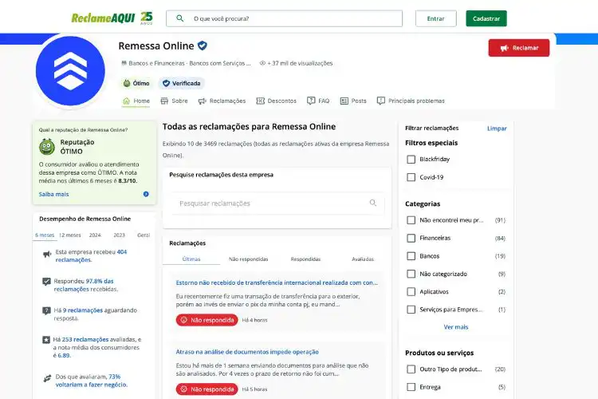
Task: Click the O que você procura search field
Action: 284,18
